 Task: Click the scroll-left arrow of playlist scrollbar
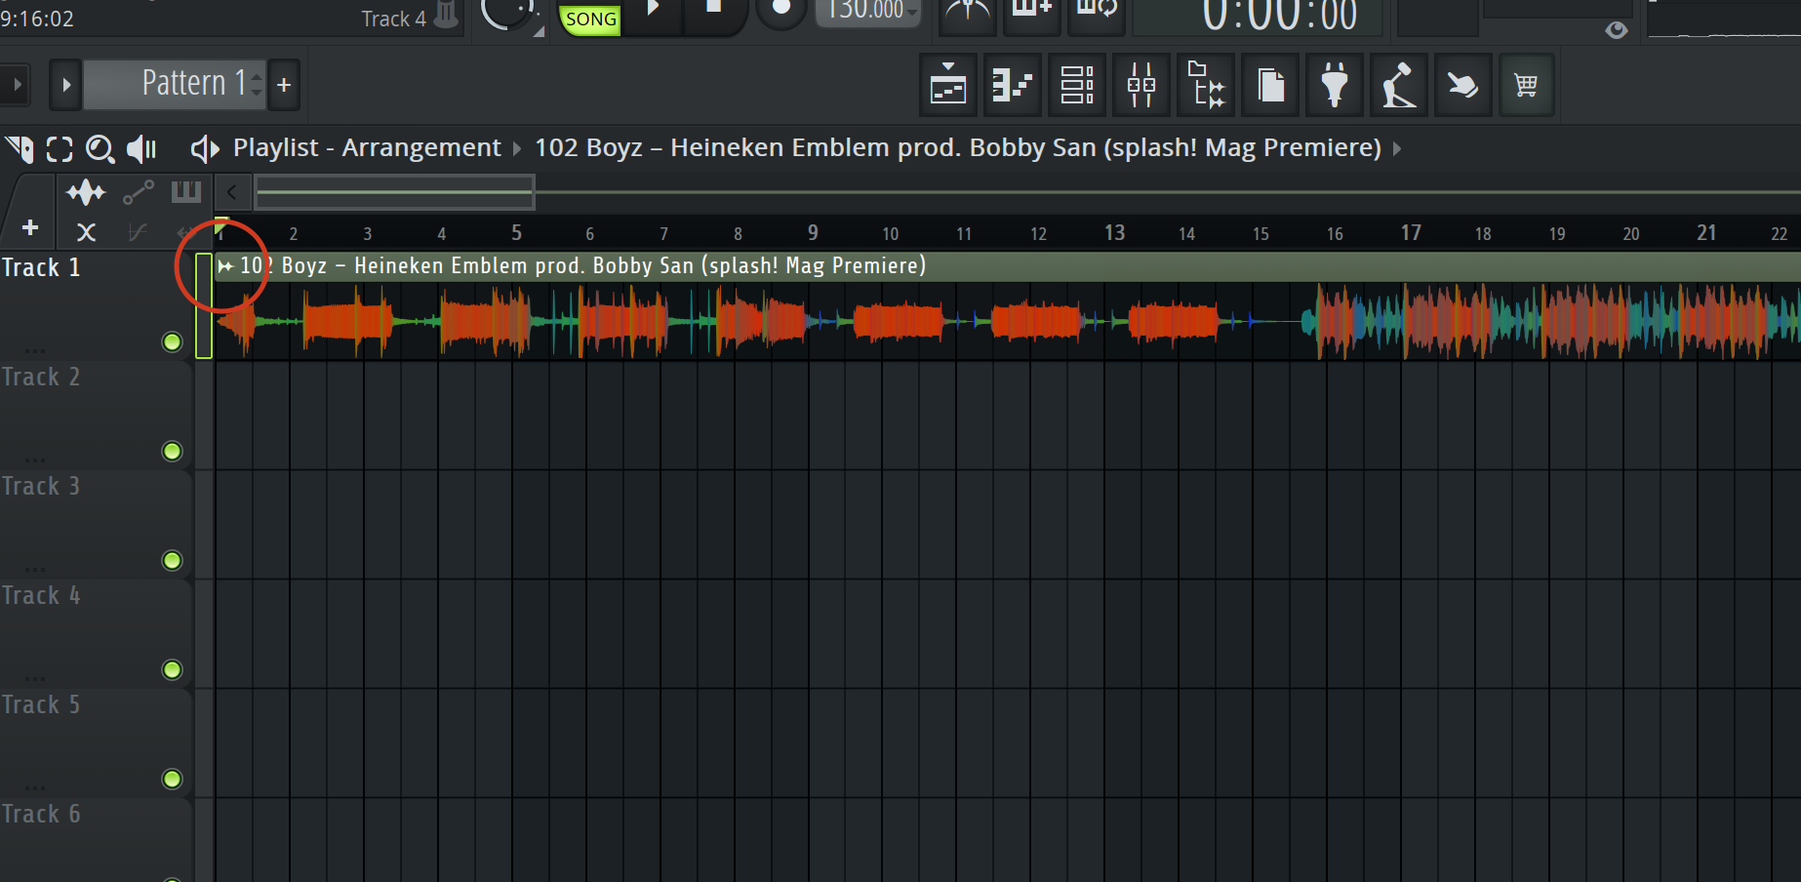click(x=232, y=192)
